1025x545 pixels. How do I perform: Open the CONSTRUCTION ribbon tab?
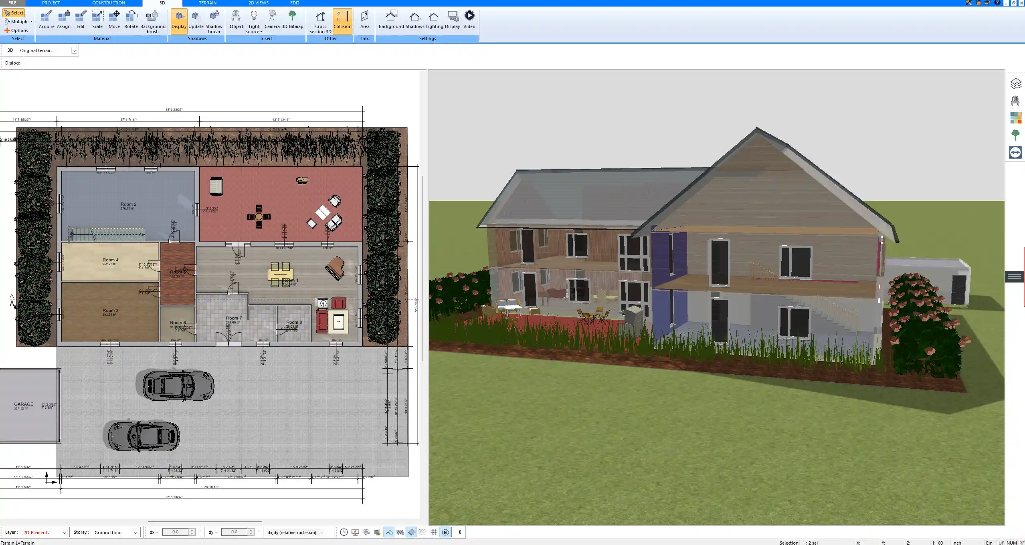point(108,3)
